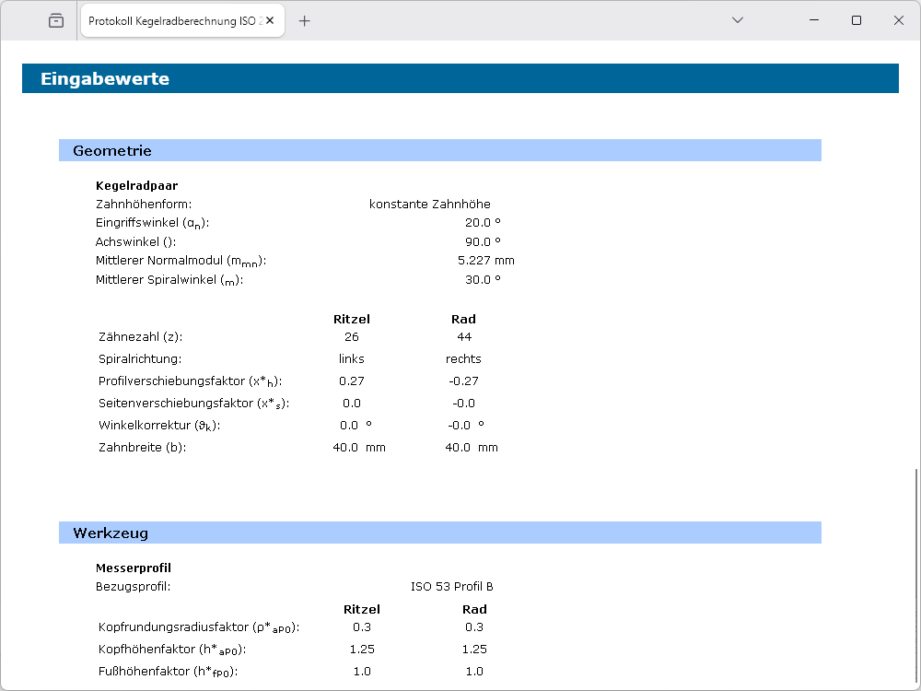Minimize the window

coord(813,20)
